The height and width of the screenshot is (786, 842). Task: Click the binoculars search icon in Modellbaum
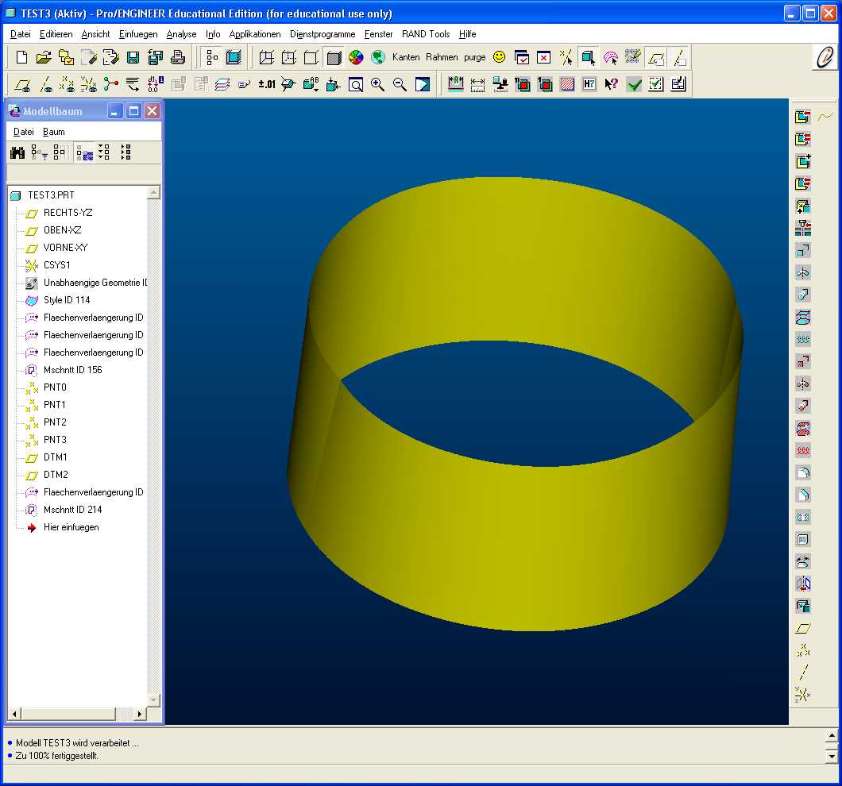[17, 153]
